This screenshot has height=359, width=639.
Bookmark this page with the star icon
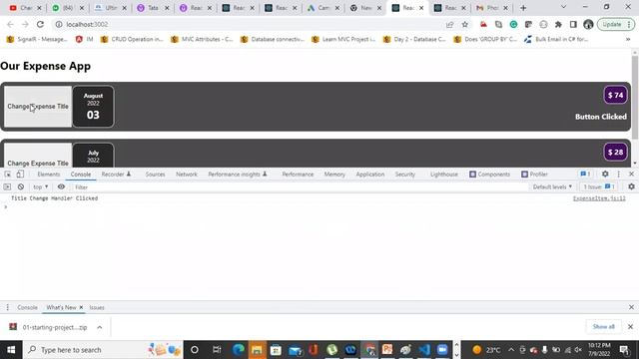(x=465, y=24)
